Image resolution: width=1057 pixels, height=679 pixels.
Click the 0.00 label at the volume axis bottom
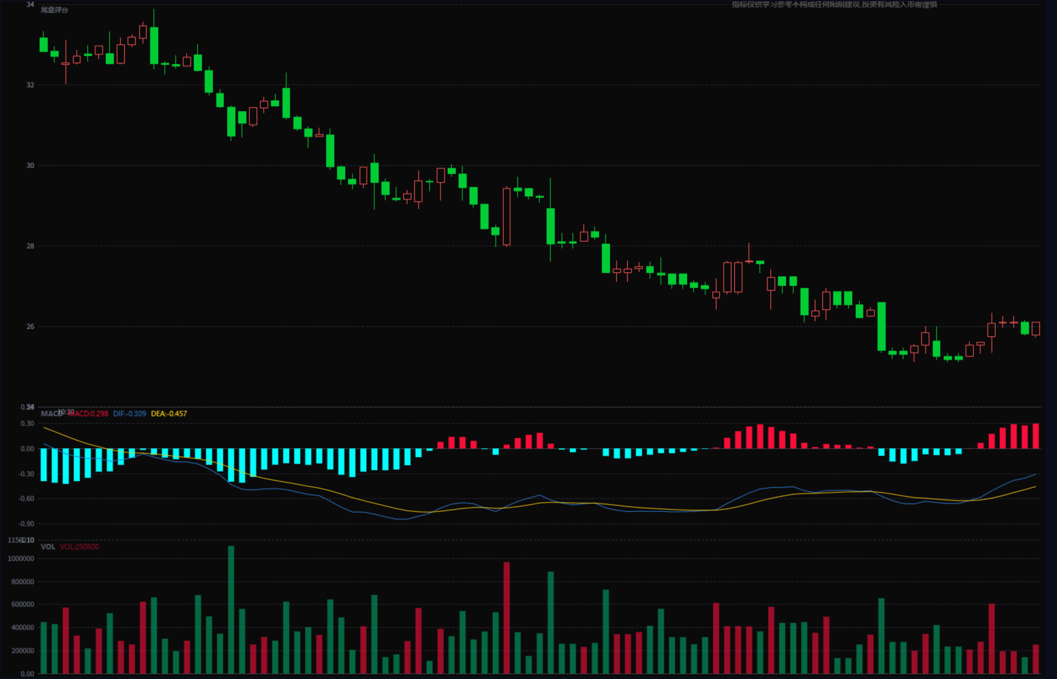pyautogui.click(x=28, y=674)
